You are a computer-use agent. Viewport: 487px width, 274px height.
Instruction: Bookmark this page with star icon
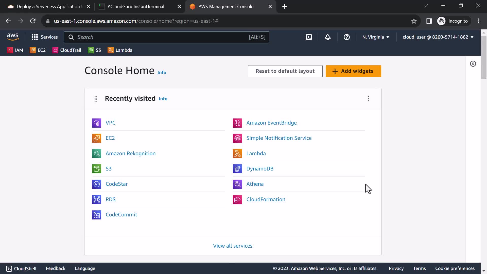(x=414, y=21)
